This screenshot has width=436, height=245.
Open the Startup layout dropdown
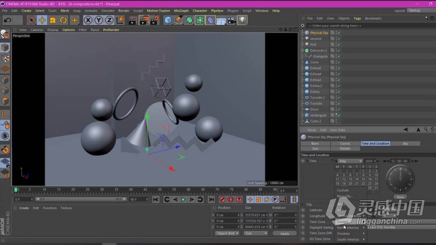tap(421, 11)
